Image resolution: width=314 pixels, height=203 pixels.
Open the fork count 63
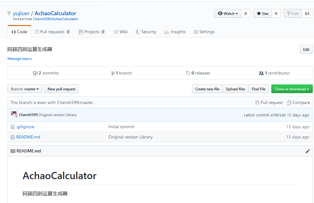point(307,13)
